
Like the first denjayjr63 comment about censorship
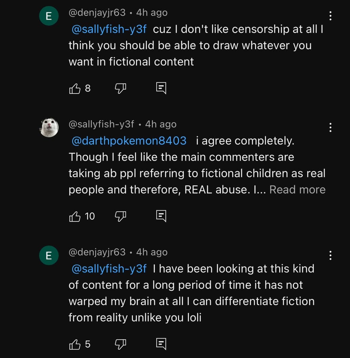click(75, 88)
